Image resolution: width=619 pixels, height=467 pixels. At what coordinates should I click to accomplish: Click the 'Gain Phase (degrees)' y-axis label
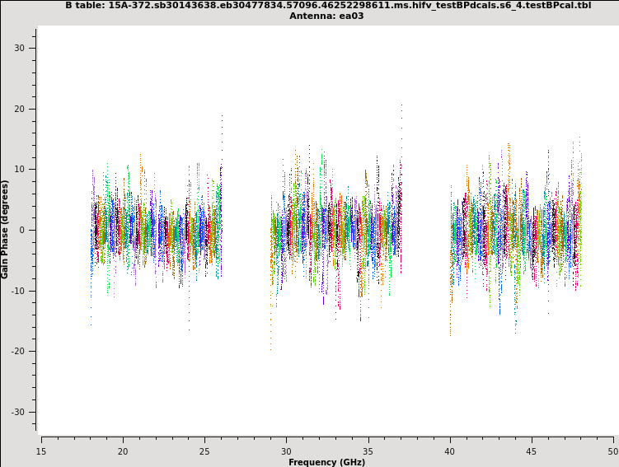click(5, 229)
